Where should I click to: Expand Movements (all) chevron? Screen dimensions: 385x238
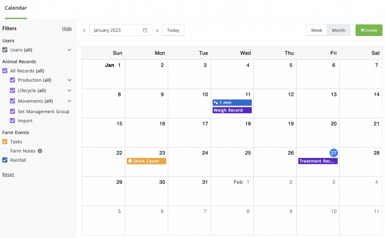(x=70, y=101)
